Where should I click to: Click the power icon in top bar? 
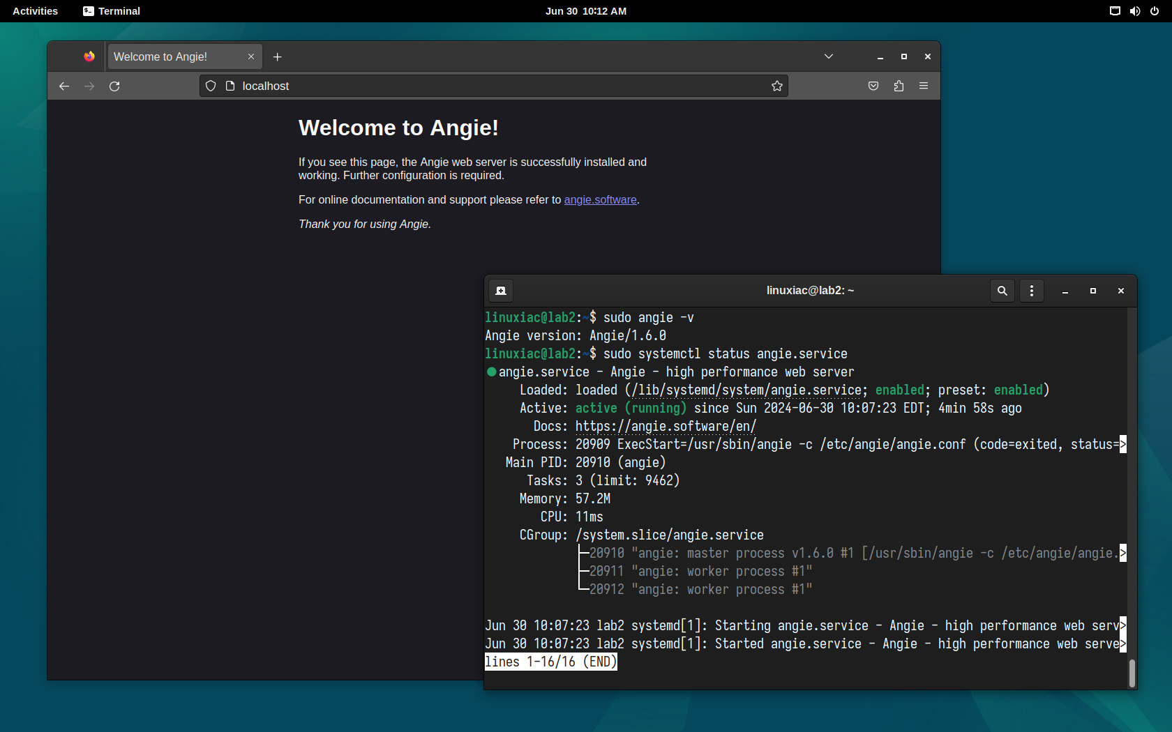tap(1155, 11)
